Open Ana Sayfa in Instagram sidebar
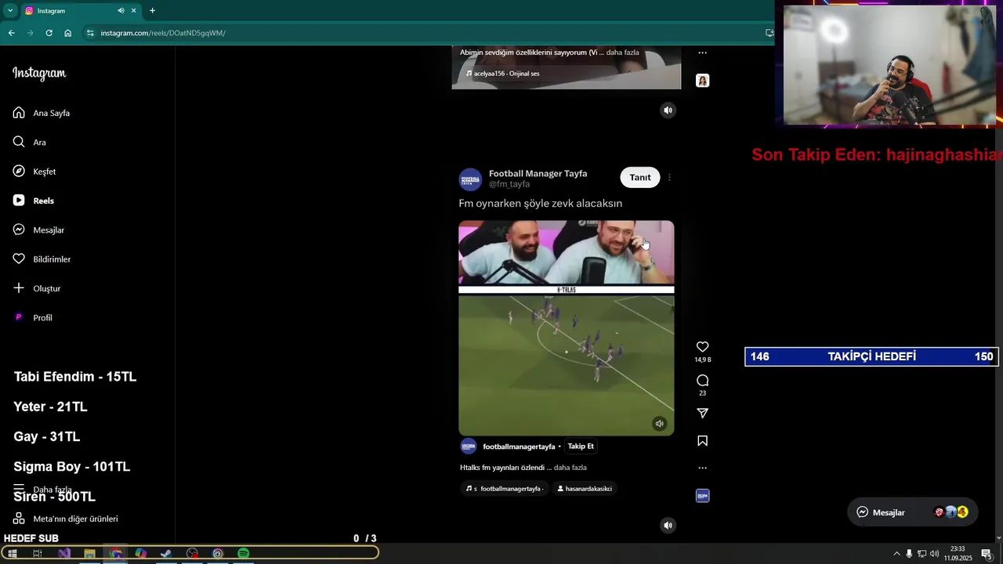1003x564 pixels. click(x=42, y=113)
